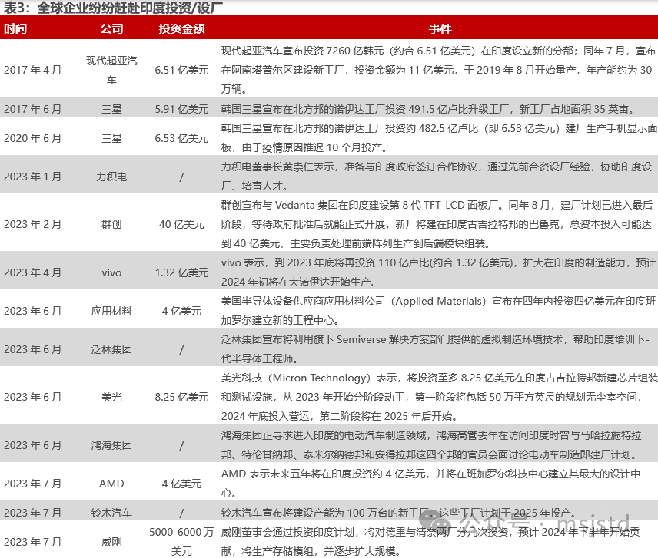658x558 pixels.
Task: Select the company cell 美光
Action: click(111, 397)
